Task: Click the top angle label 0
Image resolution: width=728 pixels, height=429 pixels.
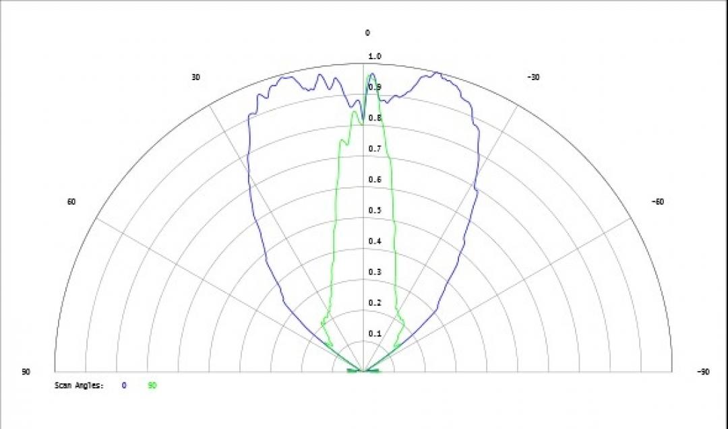Action: click(x=367, y=32)
